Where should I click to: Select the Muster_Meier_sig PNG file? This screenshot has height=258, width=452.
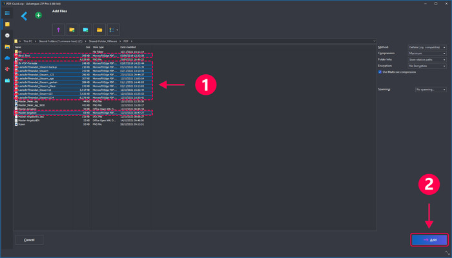coord(83,101)
